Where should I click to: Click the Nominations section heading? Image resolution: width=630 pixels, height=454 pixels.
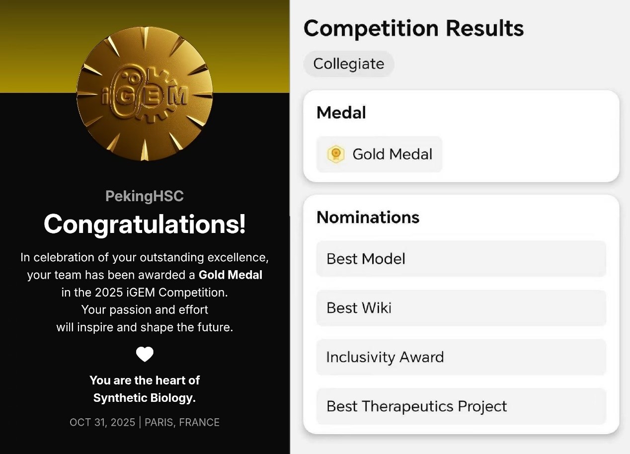368,217
